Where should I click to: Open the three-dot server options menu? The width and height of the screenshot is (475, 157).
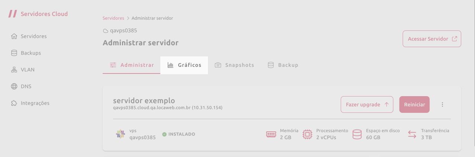(x=443, y=105)
